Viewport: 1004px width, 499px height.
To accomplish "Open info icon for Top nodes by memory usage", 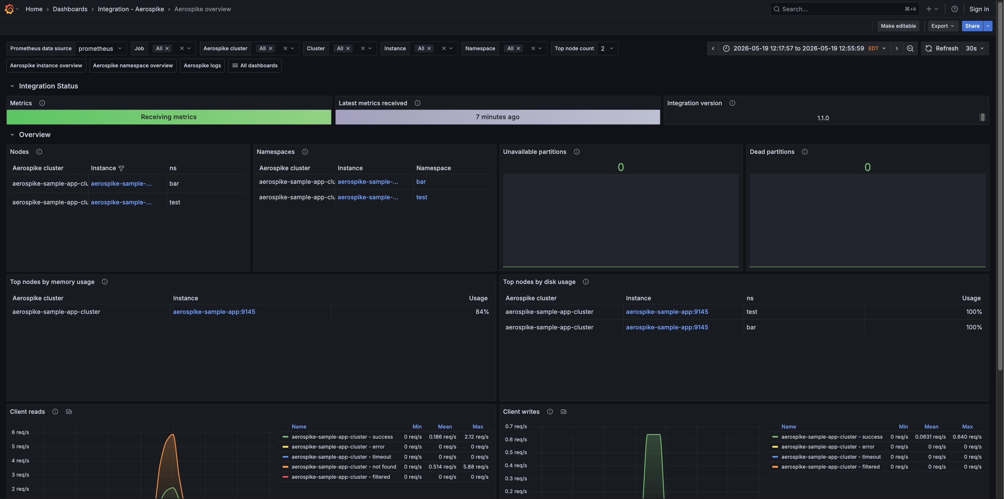I will point(105,282).
